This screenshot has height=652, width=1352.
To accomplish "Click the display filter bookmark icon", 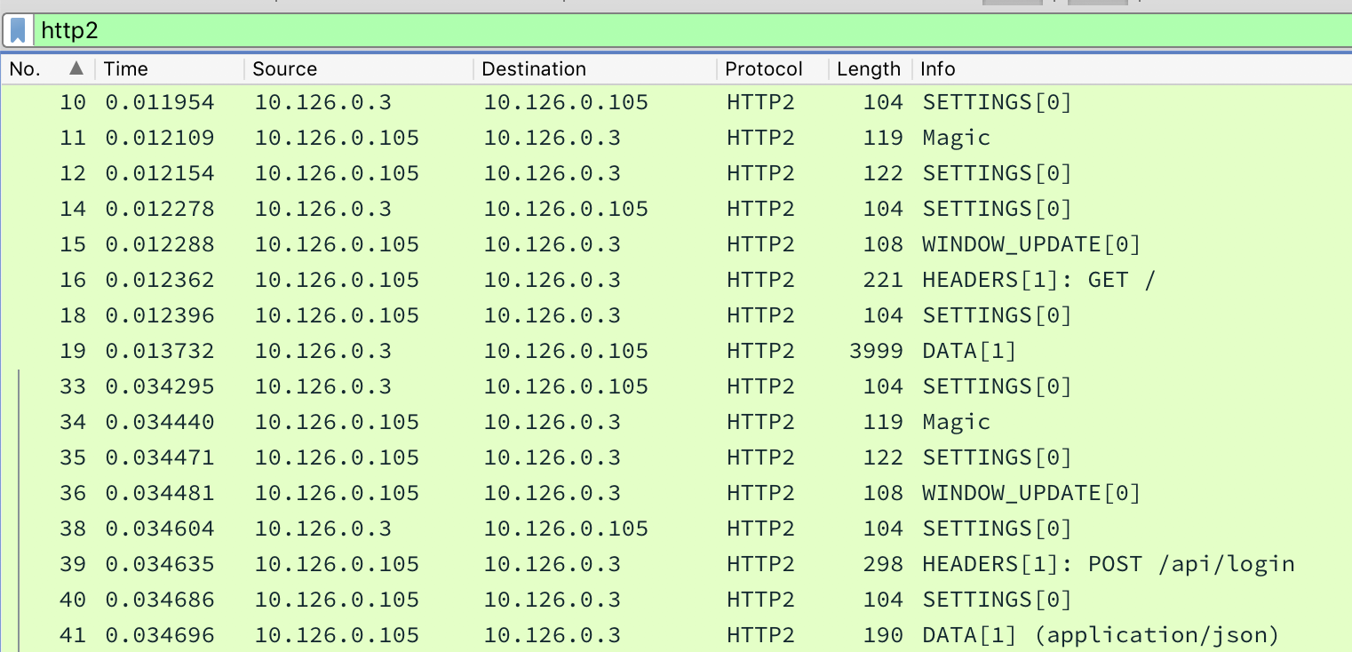I will coord(18,31).
